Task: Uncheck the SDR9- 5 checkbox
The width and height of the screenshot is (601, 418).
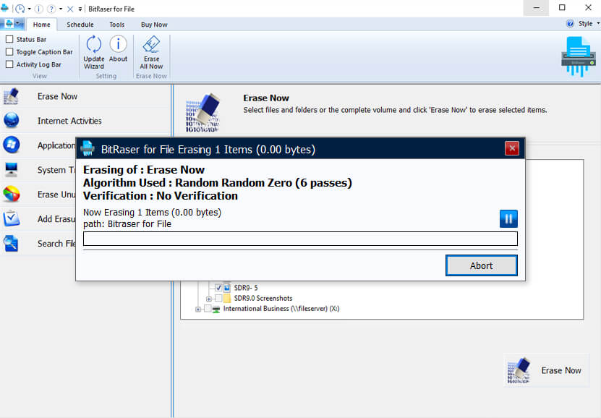Action: coord(218,287)
